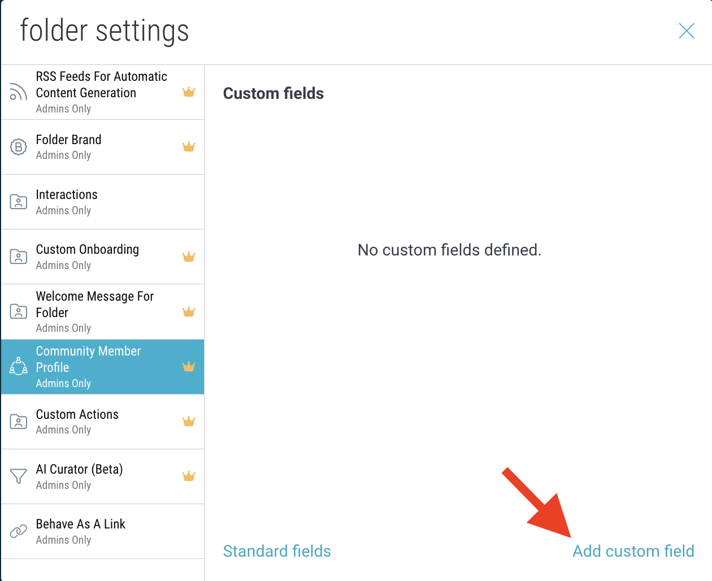The height and width of the screenshot is (581, 712).
Task: Select the Folder Brand settings item
Action: coord(103,147)
